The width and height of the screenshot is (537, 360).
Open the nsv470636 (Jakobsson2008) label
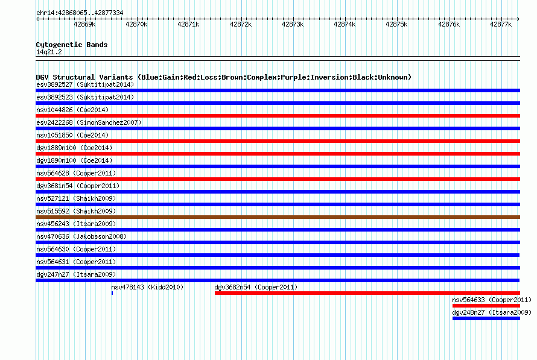(81, 236)
